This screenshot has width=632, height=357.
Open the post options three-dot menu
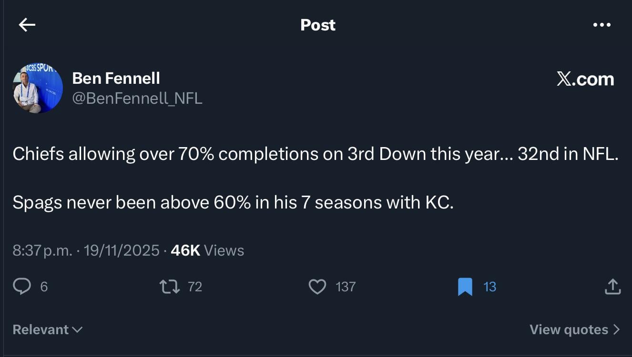coord(601,24)
